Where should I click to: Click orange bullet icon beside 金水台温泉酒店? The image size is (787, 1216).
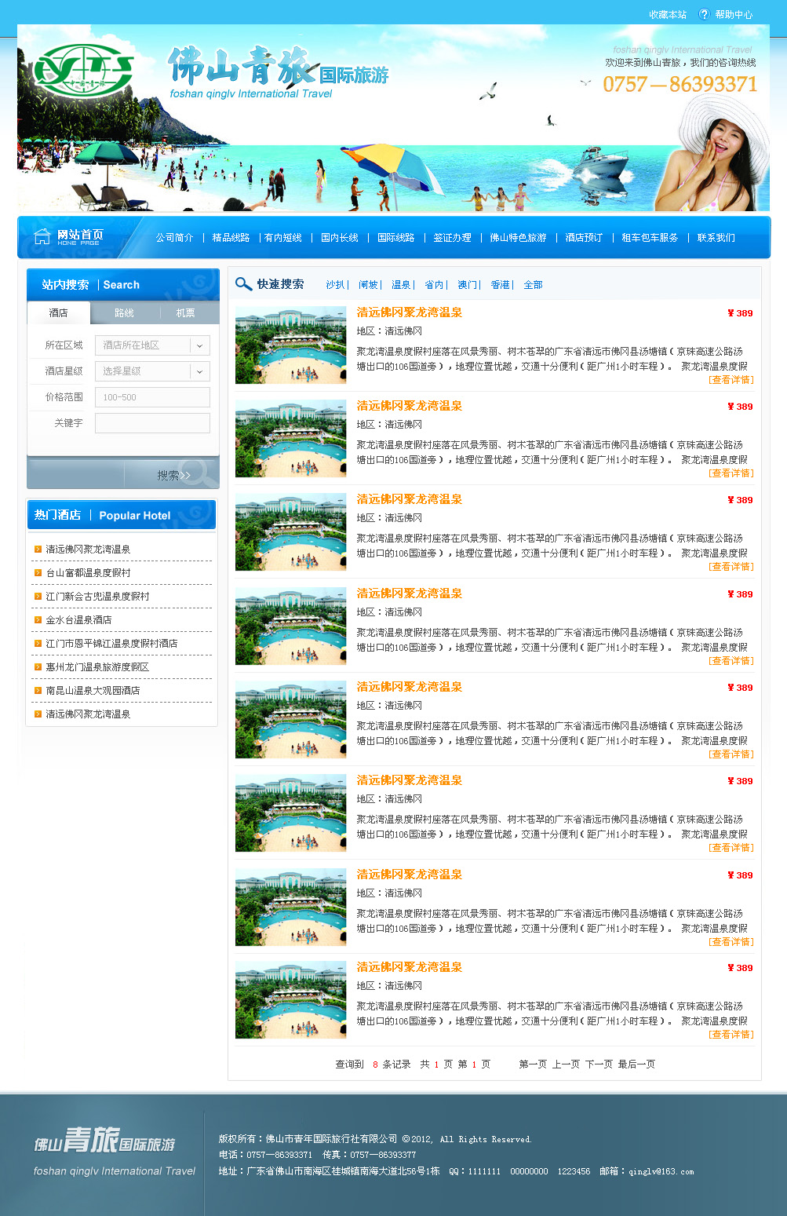(37, 619)
